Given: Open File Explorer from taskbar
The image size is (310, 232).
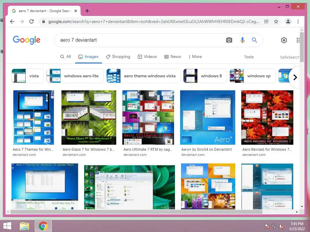Looking at the screenshot, I should 24,226.
